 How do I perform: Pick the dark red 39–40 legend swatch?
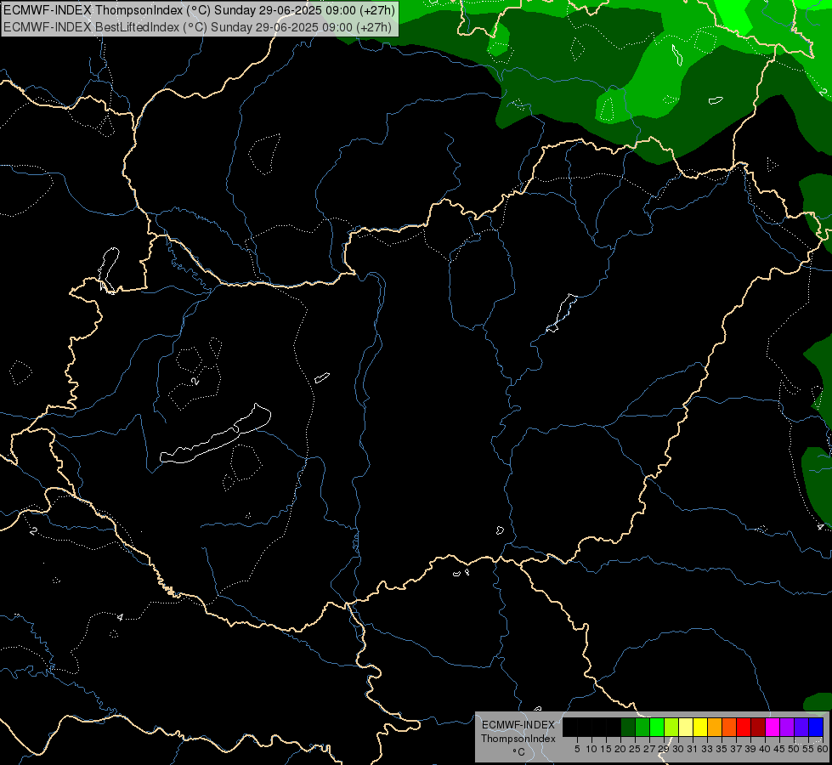tap(758, 727)
